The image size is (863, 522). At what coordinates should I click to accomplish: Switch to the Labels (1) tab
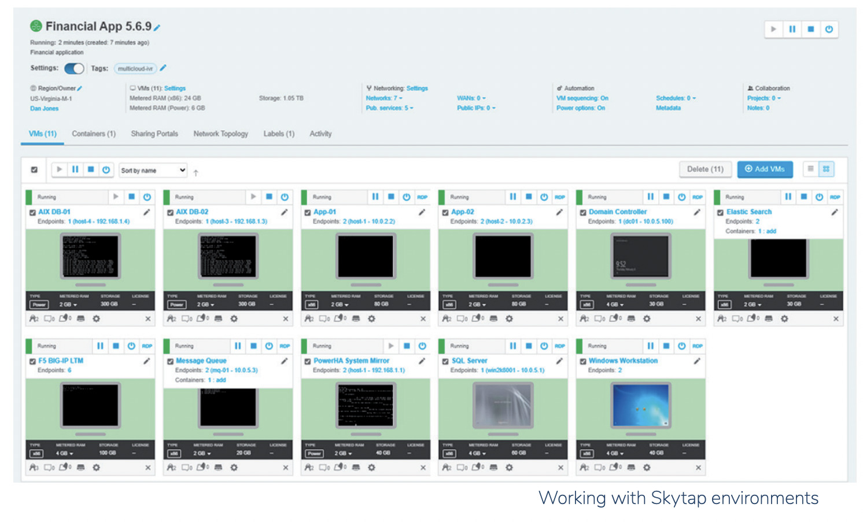(279, 134)
